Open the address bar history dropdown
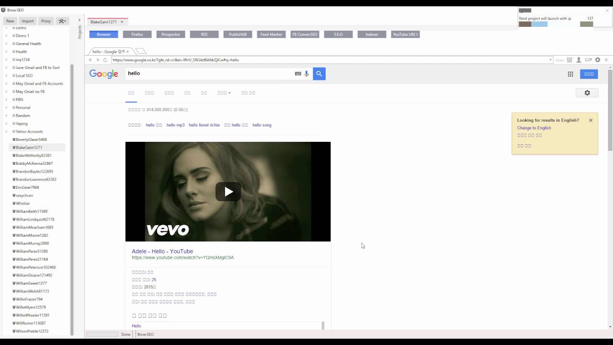 551,60
